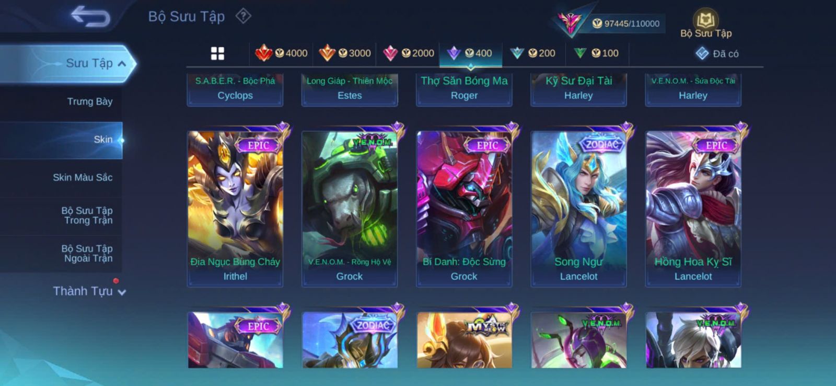Filter by the 2000 points pink emblem
836x386 pixels.
tap(409, 53)
